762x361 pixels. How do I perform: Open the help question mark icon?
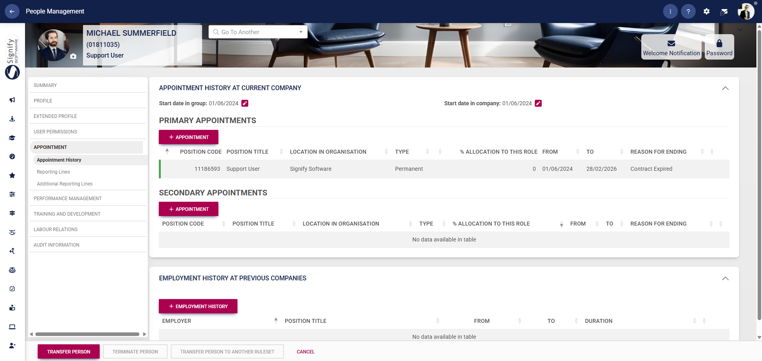pos(688,12)
